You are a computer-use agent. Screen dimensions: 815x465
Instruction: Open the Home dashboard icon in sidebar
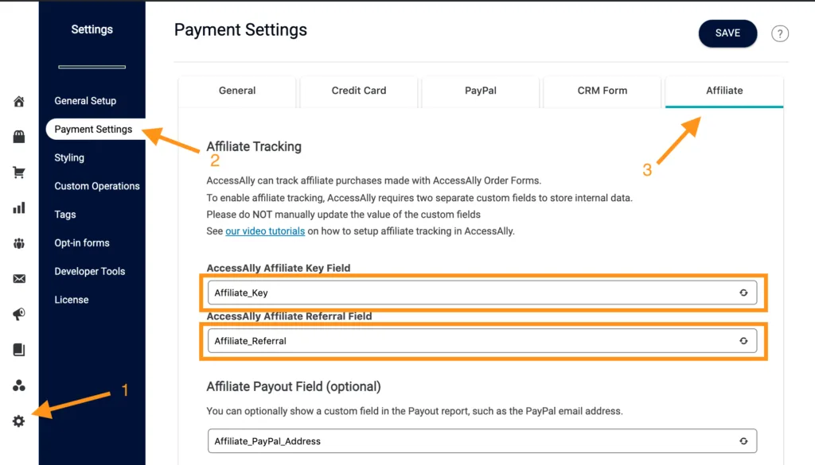18,102
